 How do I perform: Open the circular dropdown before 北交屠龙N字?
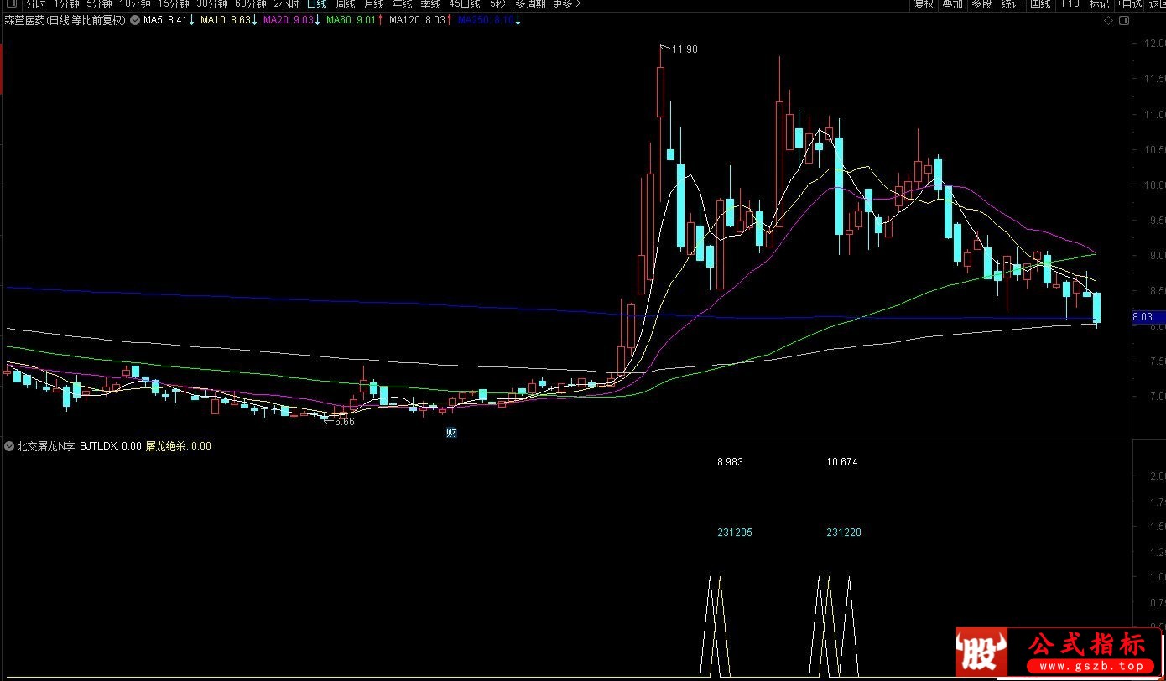click(x=8, y=446)
